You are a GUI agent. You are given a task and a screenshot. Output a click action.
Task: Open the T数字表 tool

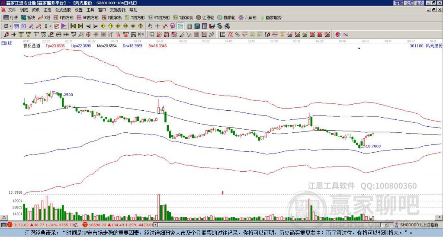tap(183, 17)
